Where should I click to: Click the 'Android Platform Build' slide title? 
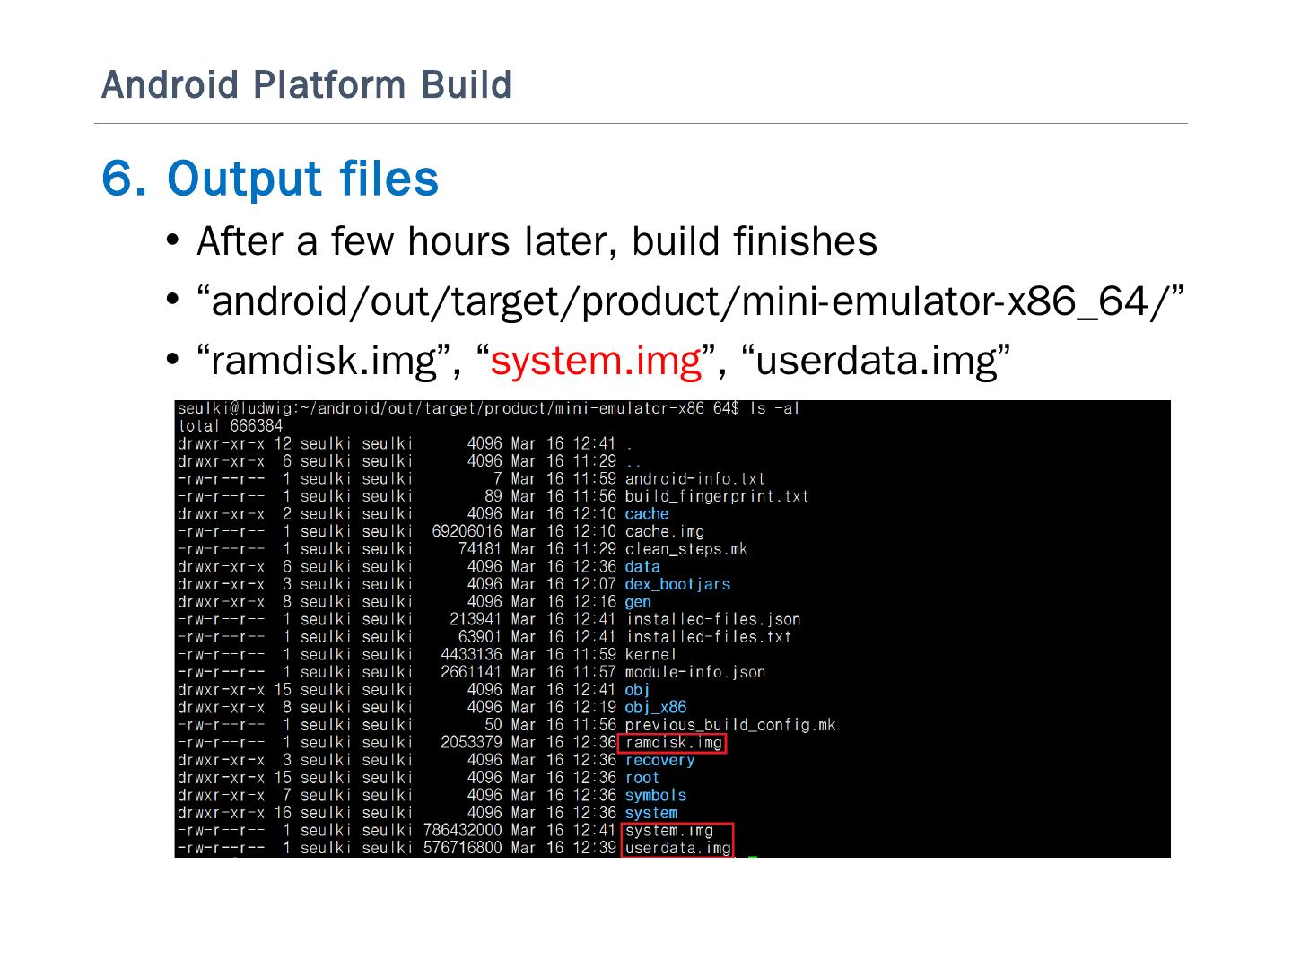306,85
